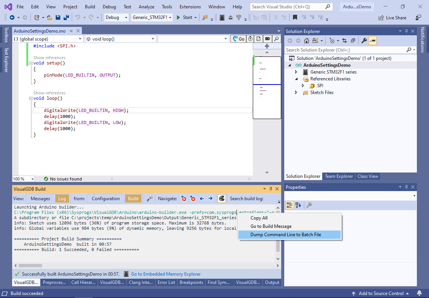This screenshot has width=429, height=298.
Task: Click the blue forward arrow in Navigate
Action: 210,199
